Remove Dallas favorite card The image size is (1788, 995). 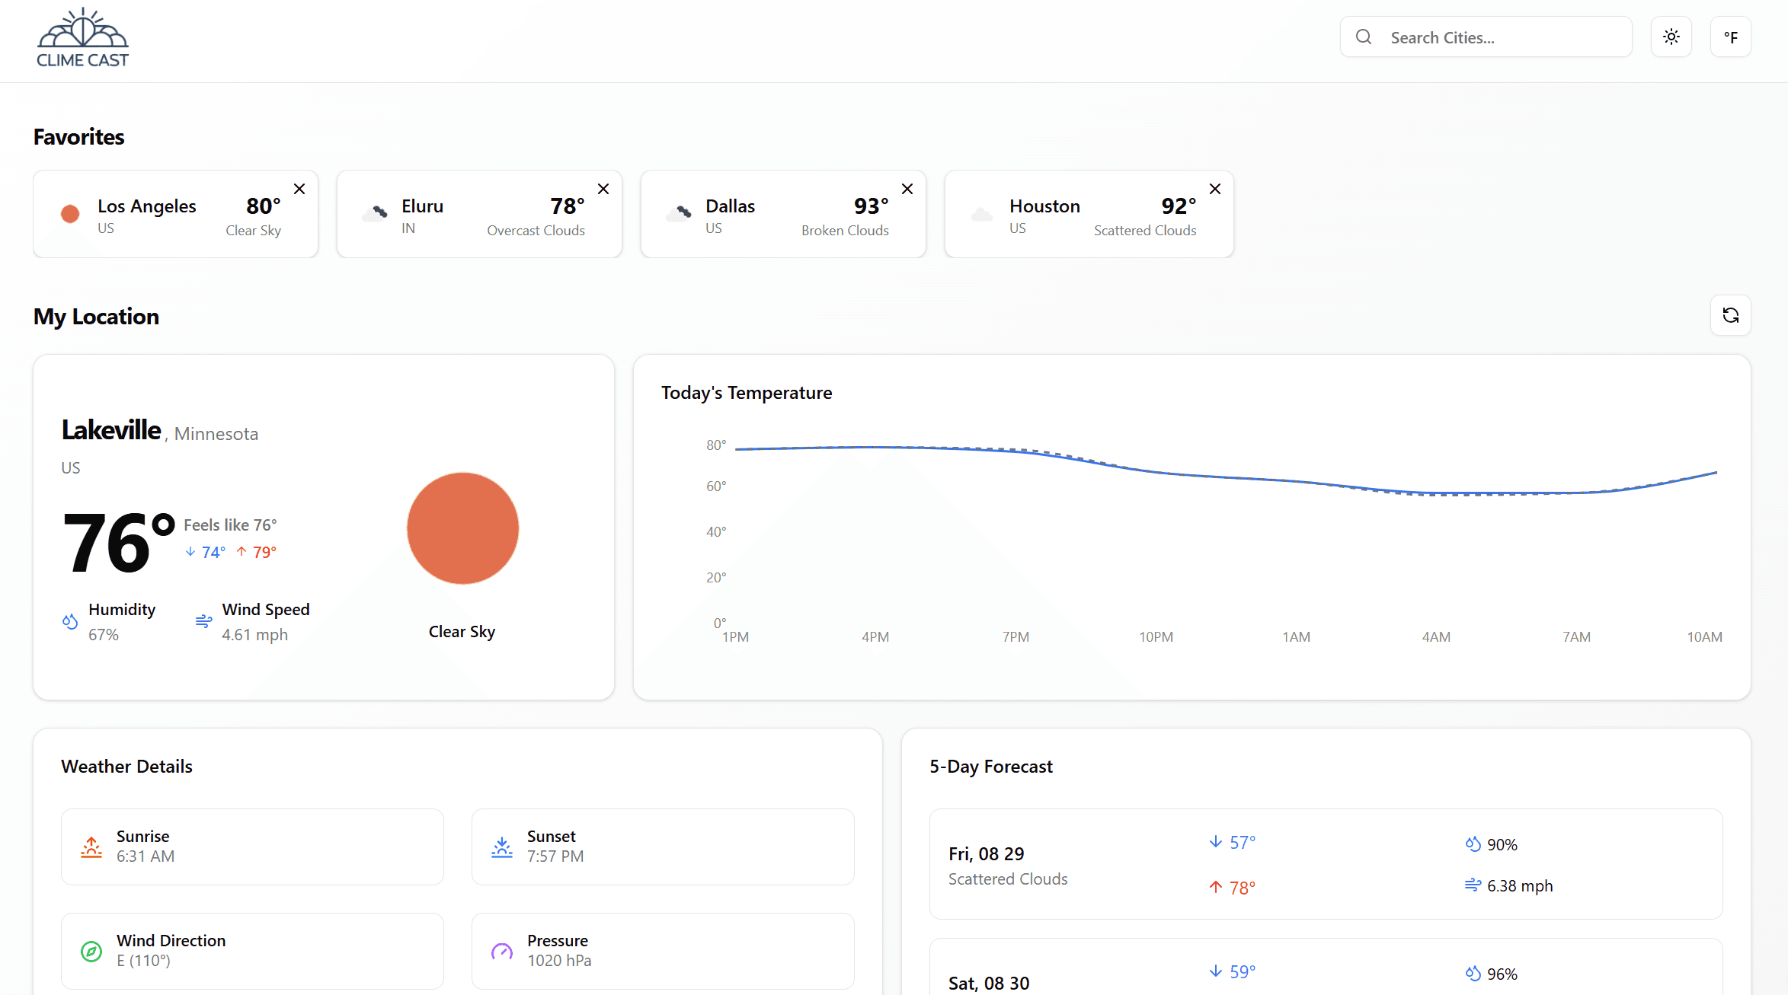click(907, 189)
